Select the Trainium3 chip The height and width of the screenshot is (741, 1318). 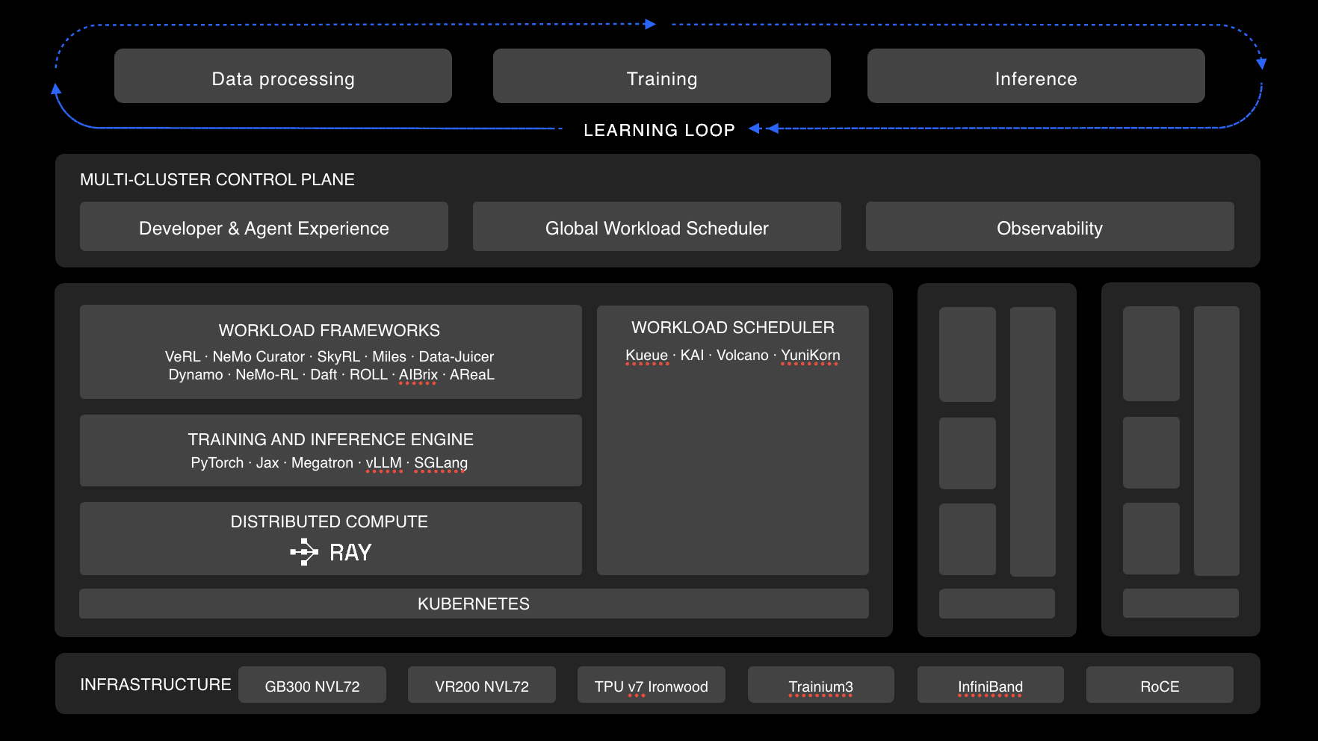click(821, 685)
